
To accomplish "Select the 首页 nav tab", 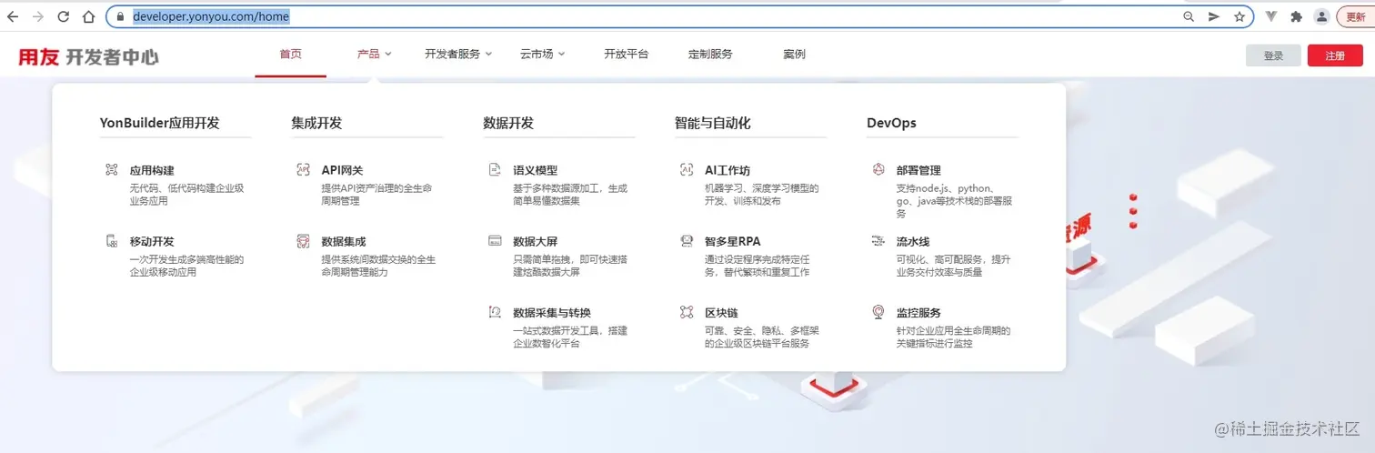I will tap(291, 54).
